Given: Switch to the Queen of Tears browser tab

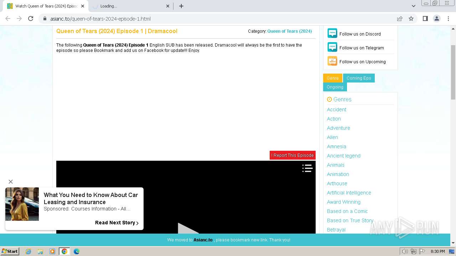Looking at the screenshot, I should [46, 6].
